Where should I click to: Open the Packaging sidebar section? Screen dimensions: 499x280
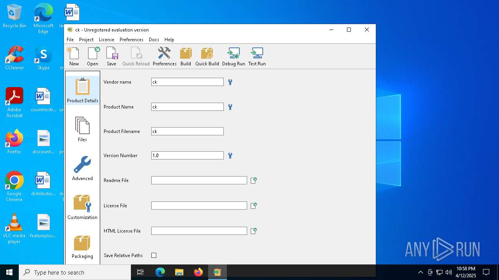click(x=83, y=247)
